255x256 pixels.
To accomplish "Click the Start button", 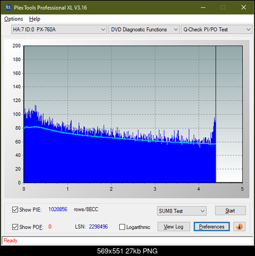I will [230, 210].
